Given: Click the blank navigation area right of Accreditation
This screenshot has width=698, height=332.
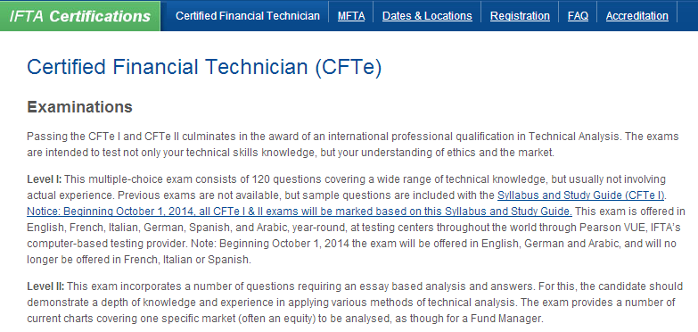Looking at the screenshot, I should [688, 16].
